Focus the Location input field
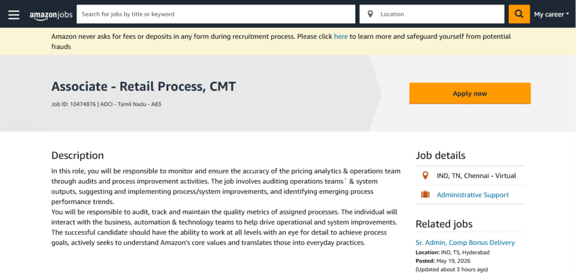Screen dimensions: 576x273 coord(432,14)
